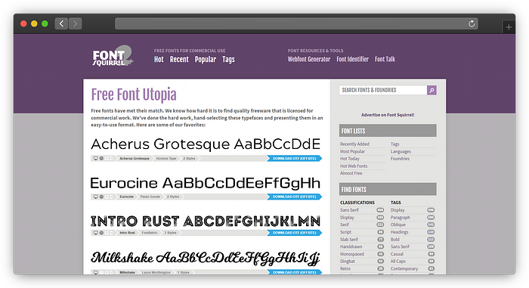Download Acherus Grotesque OTF off site
Screen dimensions: 529x288
pyautogui.click(x=294, y=158)
